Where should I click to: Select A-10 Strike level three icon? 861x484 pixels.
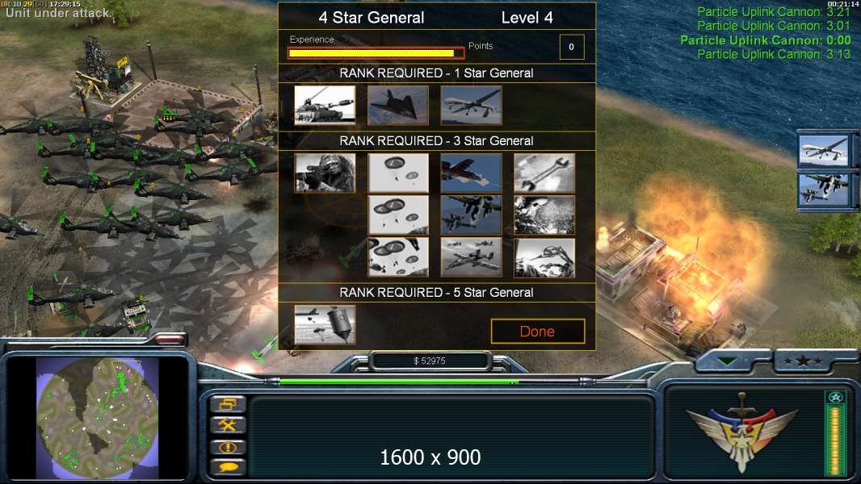(x=471, y=257)
